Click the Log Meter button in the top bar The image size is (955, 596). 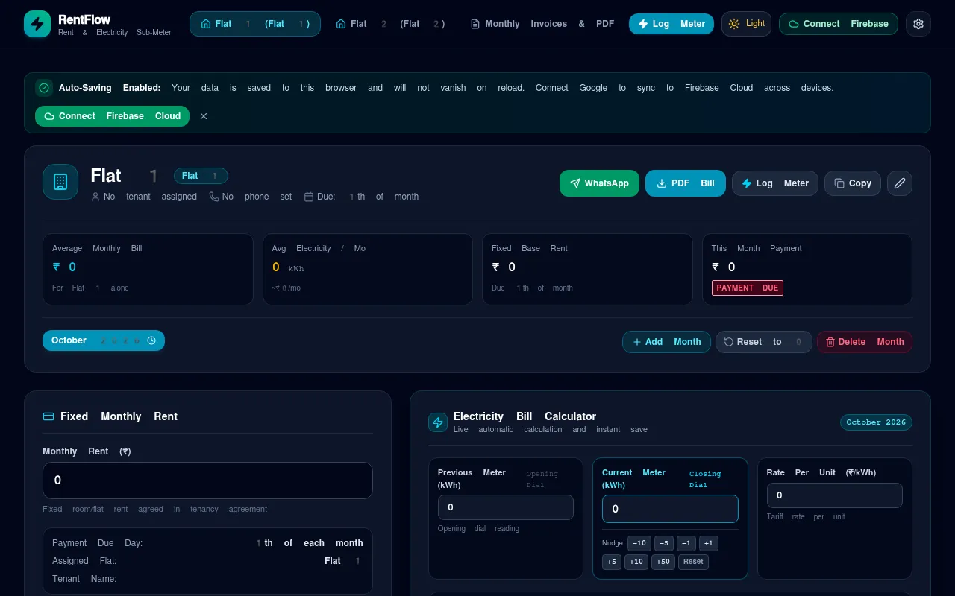tap(671, 24)
